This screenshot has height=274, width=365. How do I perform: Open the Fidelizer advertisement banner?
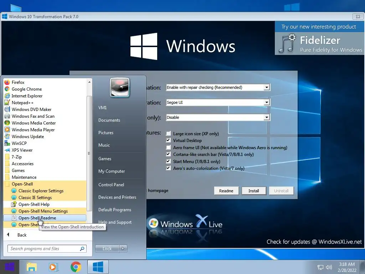point(320,38)
